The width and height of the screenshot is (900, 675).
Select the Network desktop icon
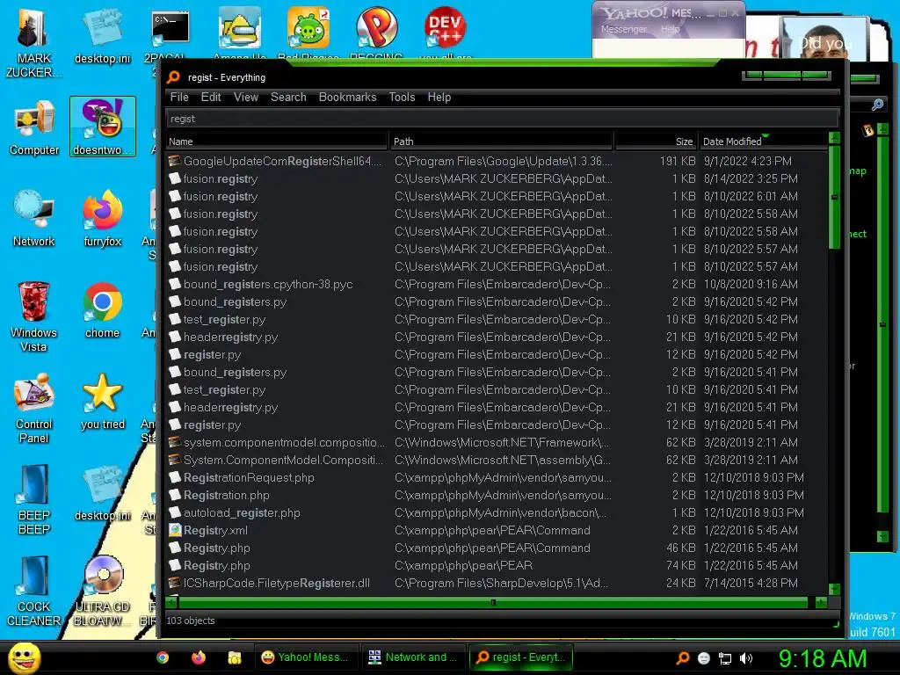pyautogui.click(x=34, y=219)
